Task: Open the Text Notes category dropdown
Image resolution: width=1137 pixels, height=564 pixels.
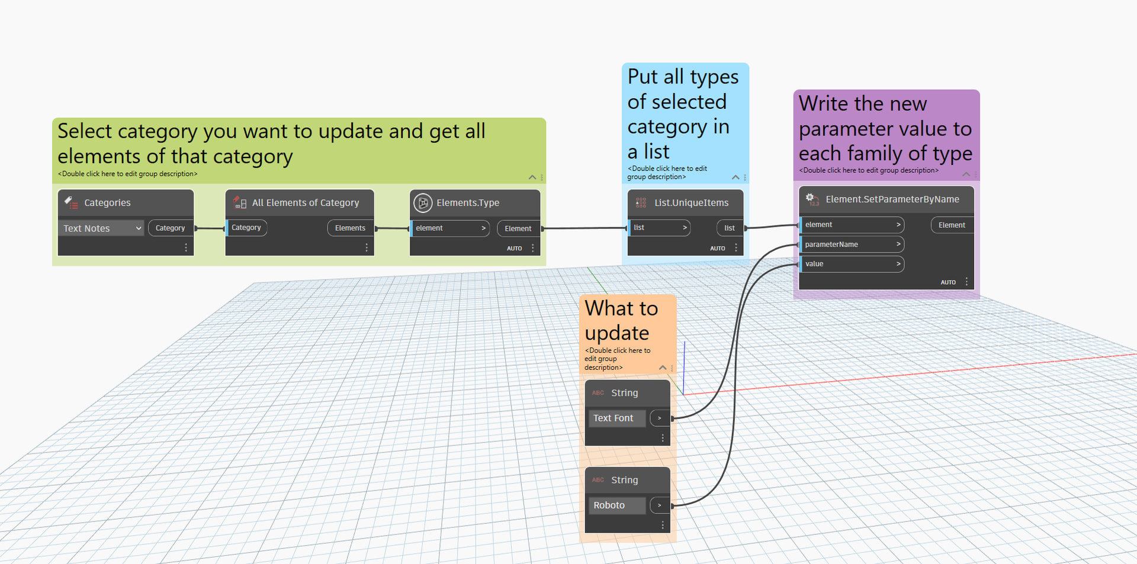Action: click(101, 228)
